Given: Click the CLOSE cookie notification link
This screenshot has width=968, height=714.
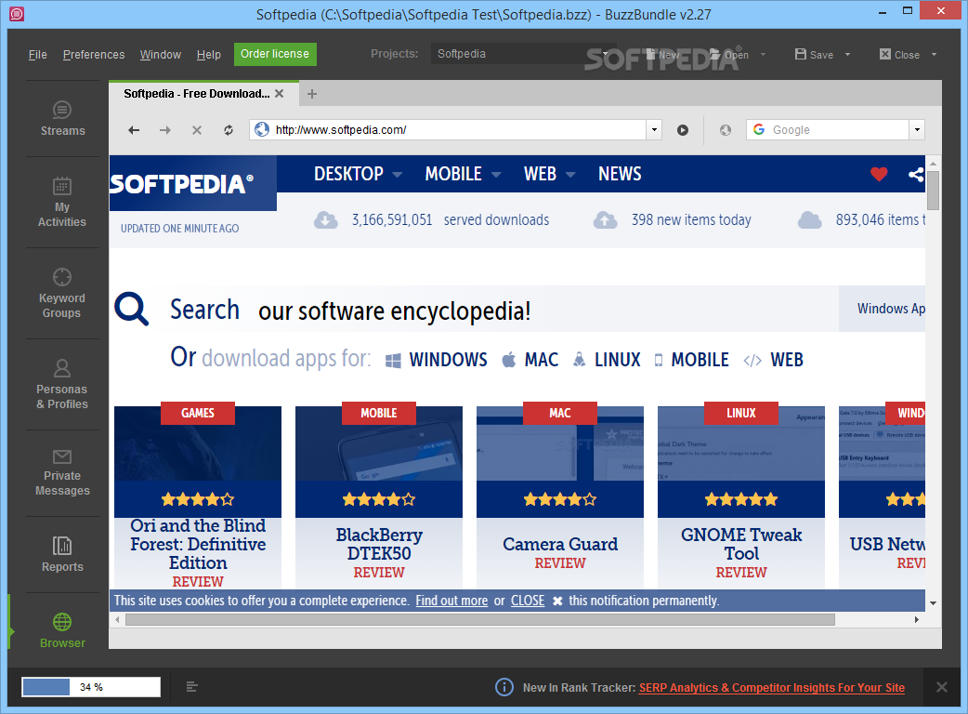Looking at the screenshot, I should (x=528, y=601).
